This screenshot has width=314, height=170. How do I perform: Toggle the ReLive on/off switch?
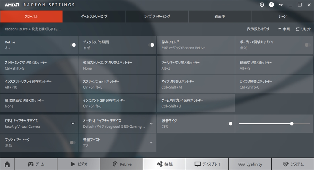(73, 45)
